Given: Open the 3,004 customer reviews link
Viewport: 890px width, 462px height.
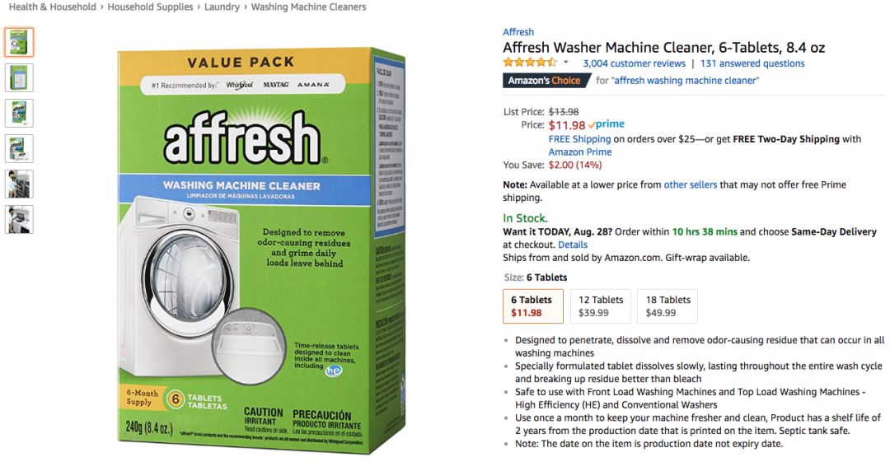Looking at the screenshot, I should tap(634, 63).
